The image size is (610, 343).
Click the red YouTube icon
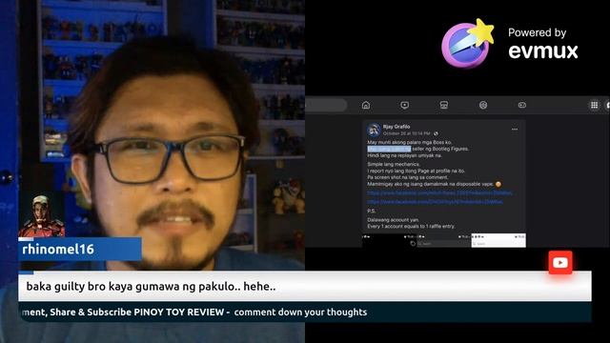pyautogui.click(x=560, y=263)
